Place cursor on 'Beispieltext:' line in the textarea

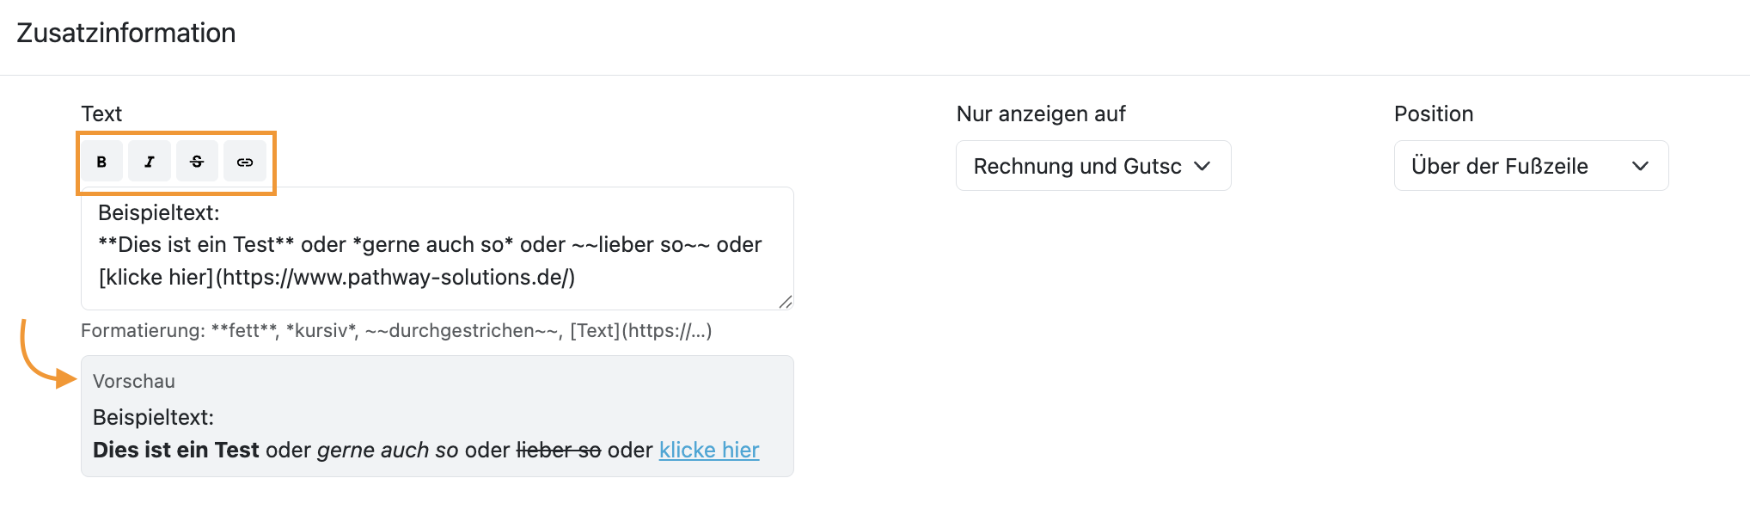point(159,212)
